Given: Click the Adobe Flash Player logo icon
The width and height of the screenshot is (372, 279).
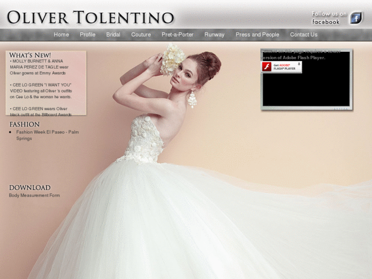Looking at the screenshot, I should pyautogui.click(x=267, y=67).
